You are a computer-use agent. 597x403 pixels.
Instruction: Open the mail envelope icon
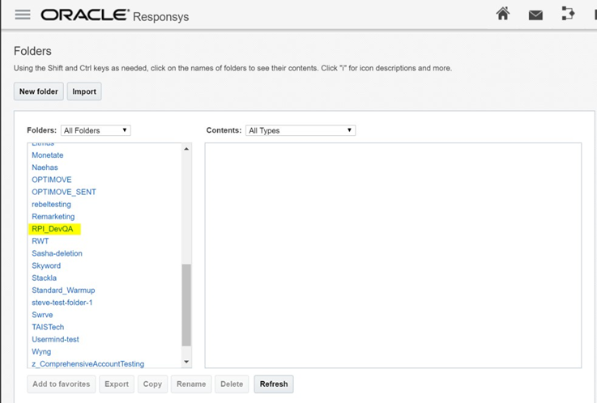535,15
